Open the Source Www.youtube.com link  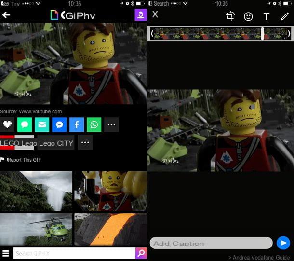tap(31, 111)
